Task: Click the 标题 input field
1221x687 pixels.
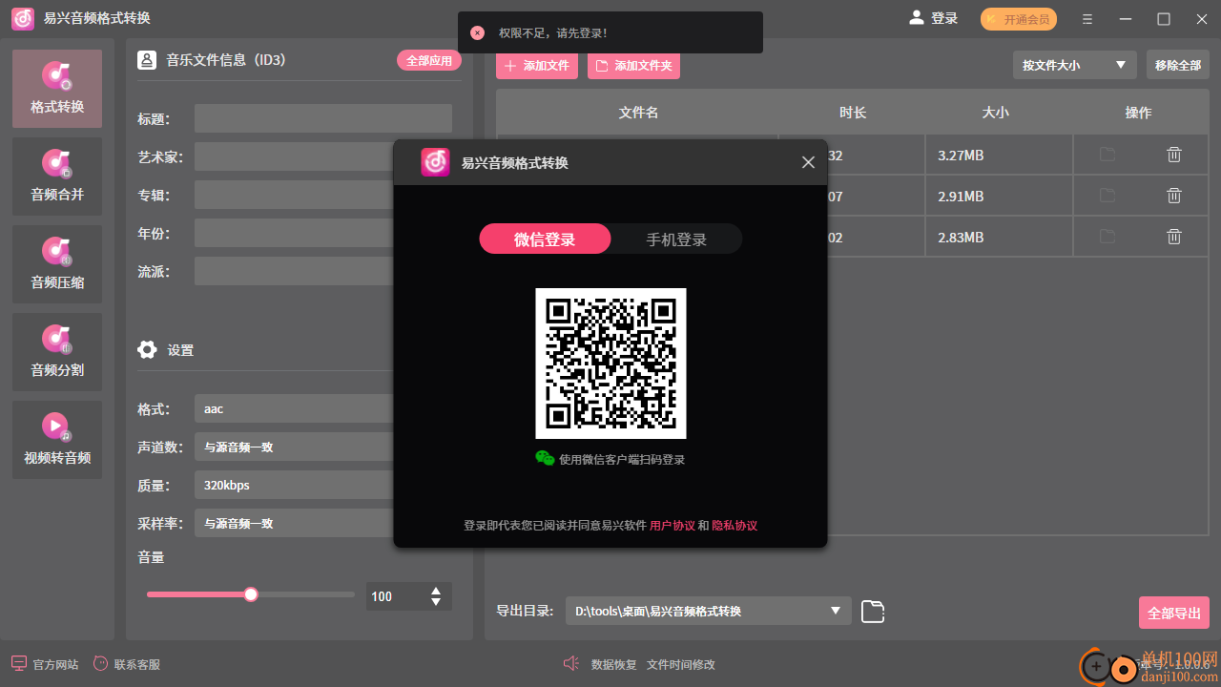Action: (323, 118)
